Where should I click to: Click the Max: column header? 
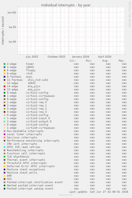pos(122,61)
